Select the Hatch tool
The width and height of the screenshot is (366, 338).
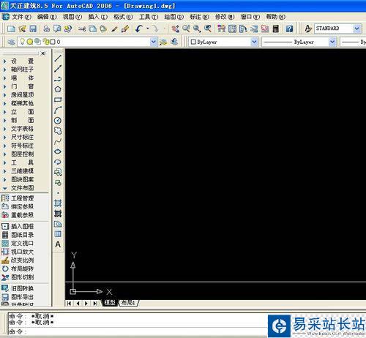click(58, 203)
